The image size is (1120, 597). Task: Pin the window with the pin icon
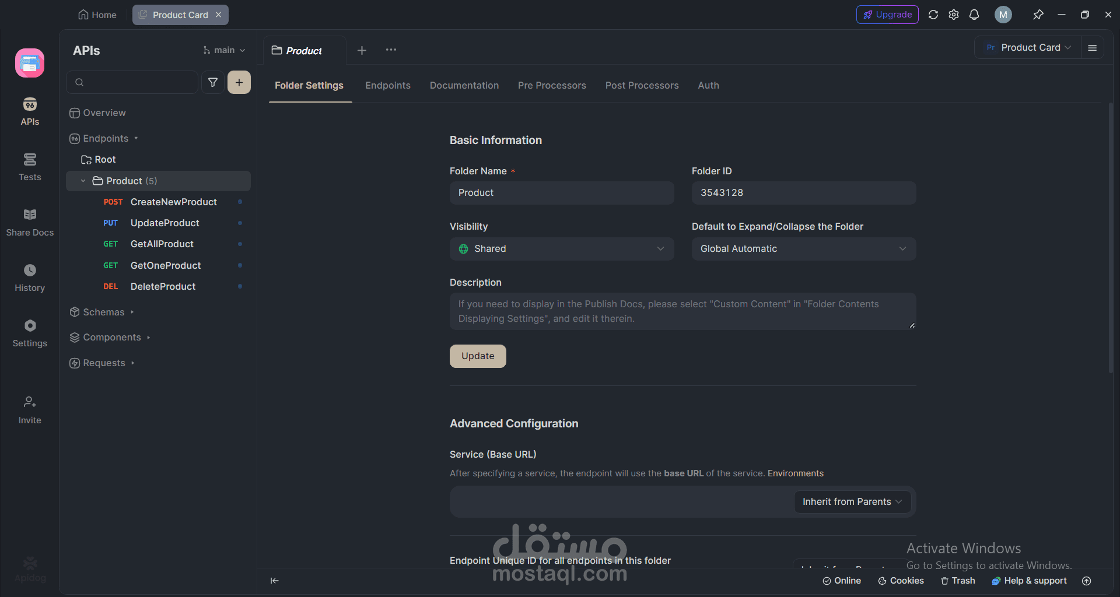1038,15
